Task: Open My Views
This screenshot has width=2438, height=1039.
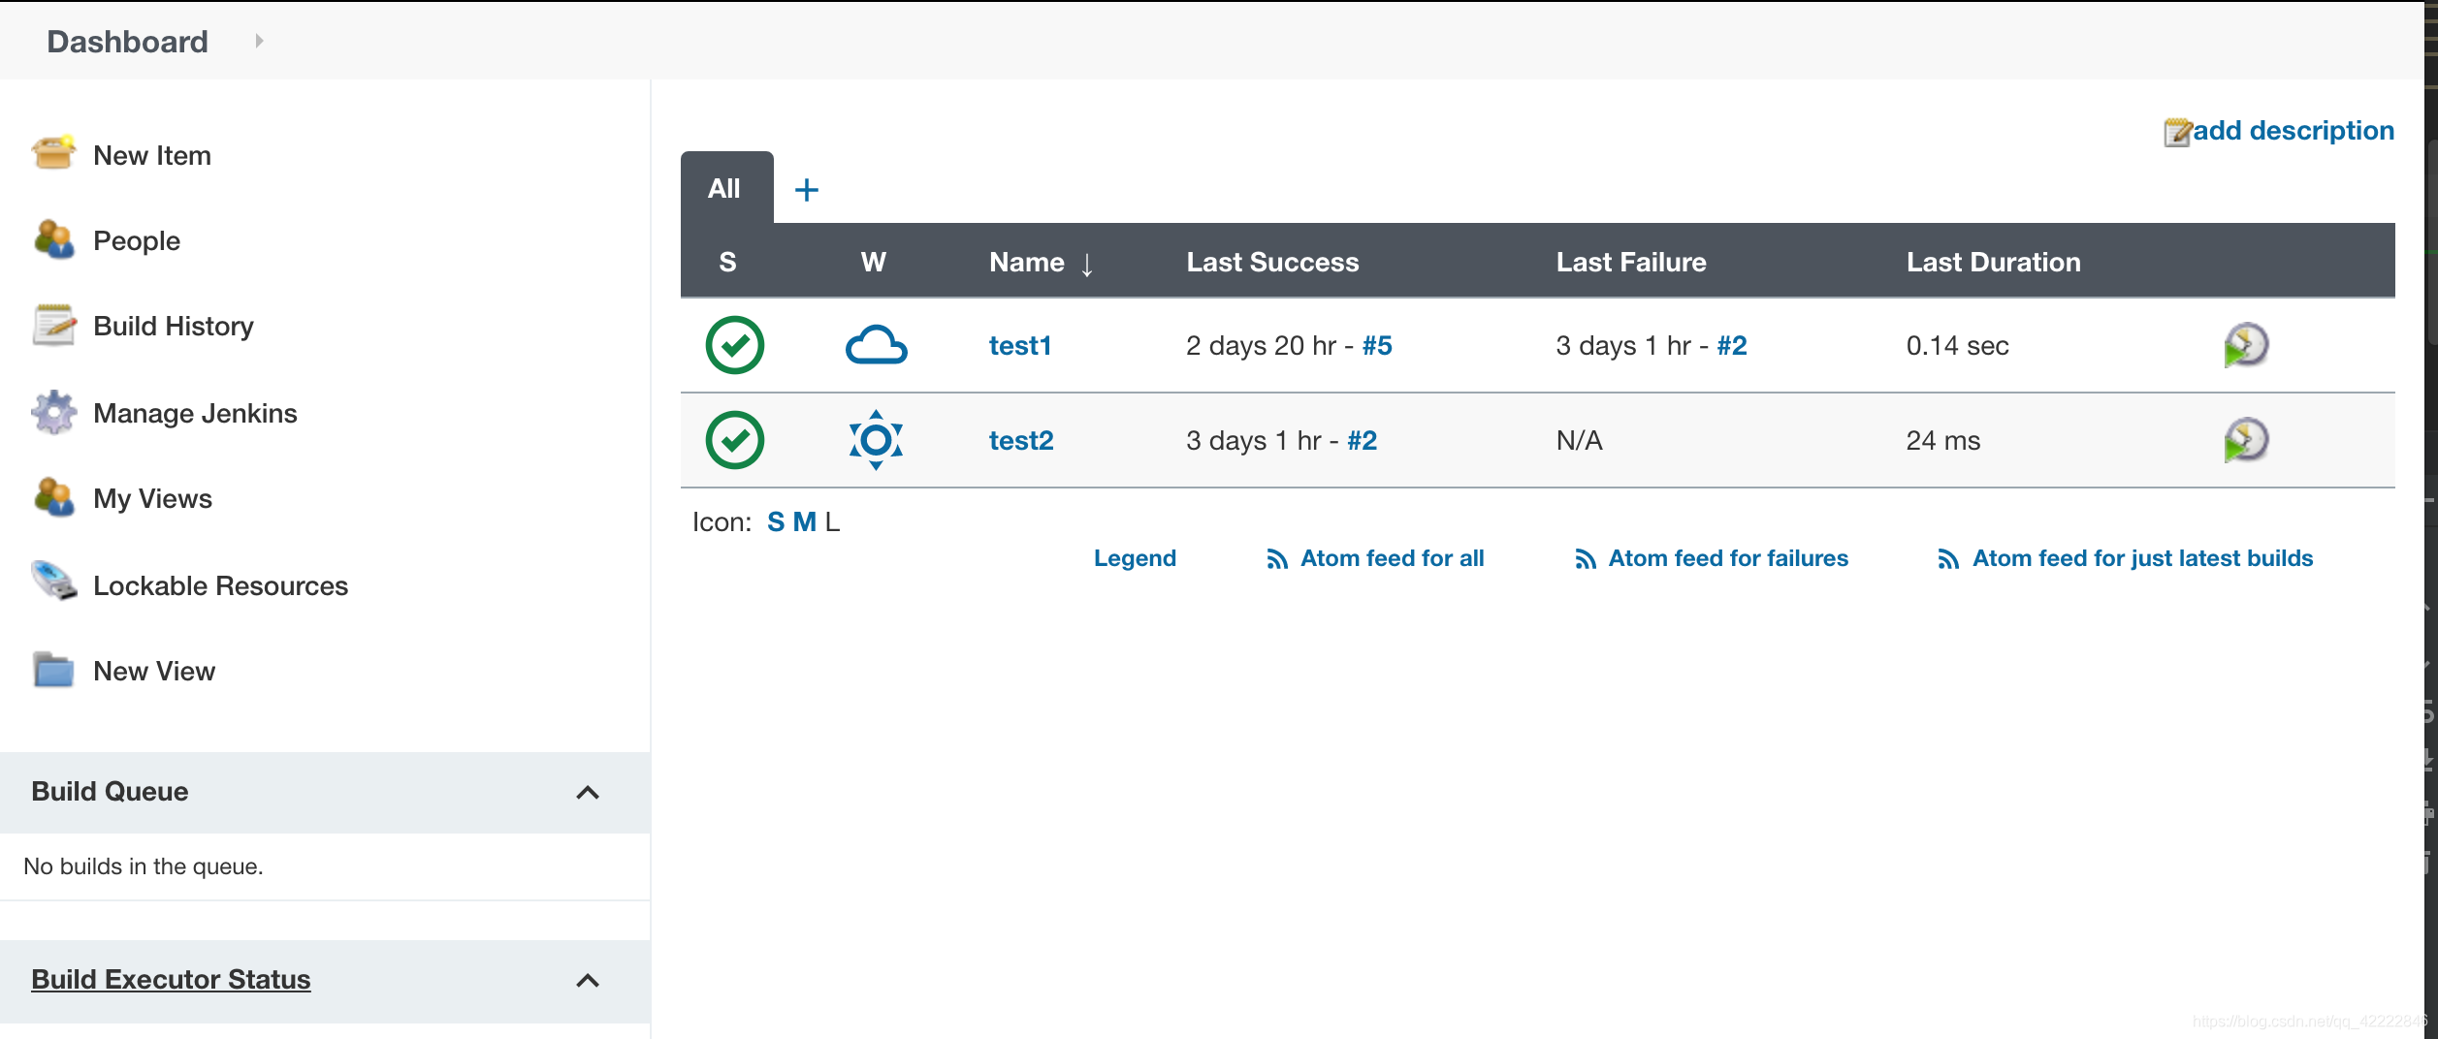Action: pyautogui.click(x=152, y=498)
